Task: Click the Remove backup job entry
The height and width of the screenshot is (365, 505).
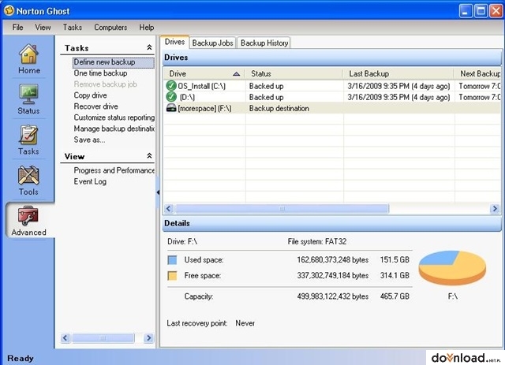Action: pyautogui.click(x=105, y=84)
